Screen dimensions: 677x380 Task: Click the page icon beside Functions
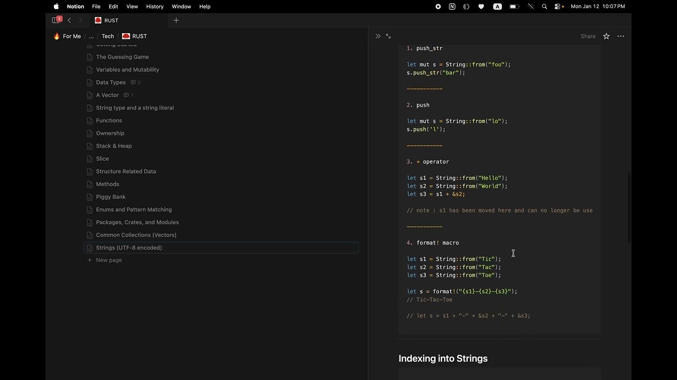[x=90, y=120]
